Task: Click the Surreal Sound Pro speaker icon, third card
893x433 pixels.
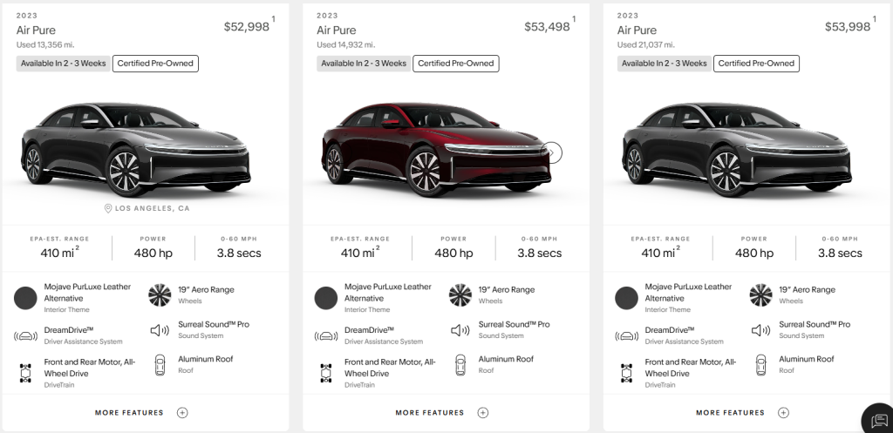Action: coord(761,330)
